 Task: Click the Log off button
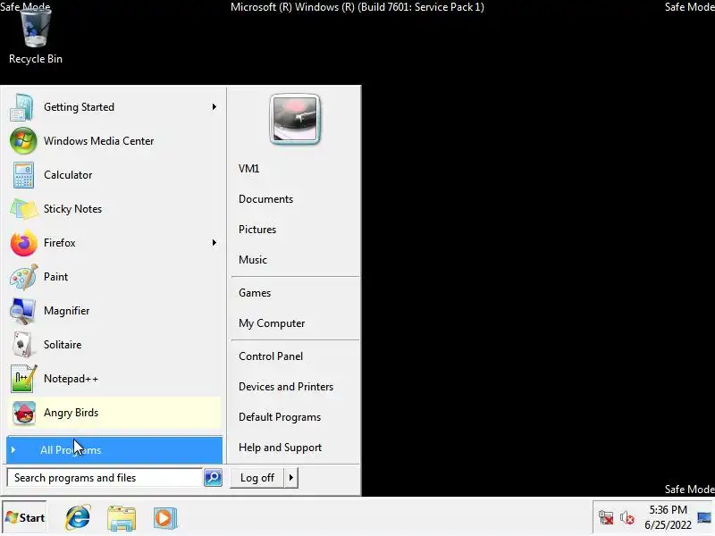click(257, 478)
